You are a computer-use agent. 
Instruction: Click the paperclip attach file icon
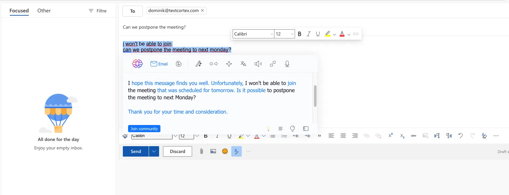[x=202, y=151]
